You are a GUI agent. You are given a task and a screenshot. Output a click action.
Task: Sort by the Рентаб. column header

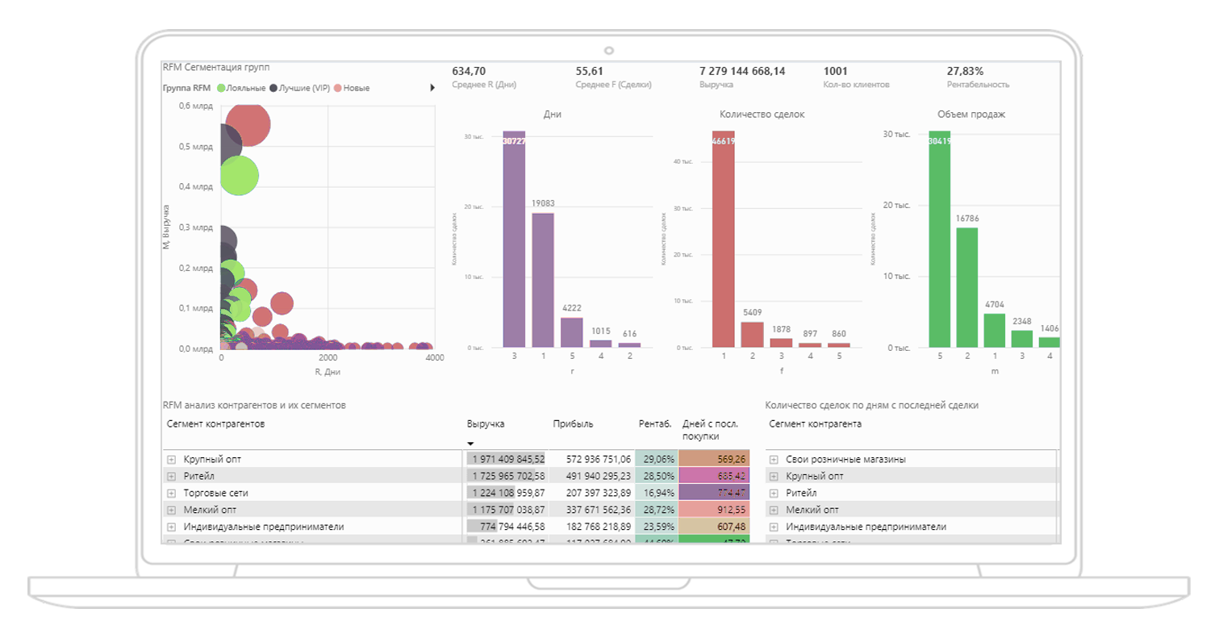click(x=655, y=423)
